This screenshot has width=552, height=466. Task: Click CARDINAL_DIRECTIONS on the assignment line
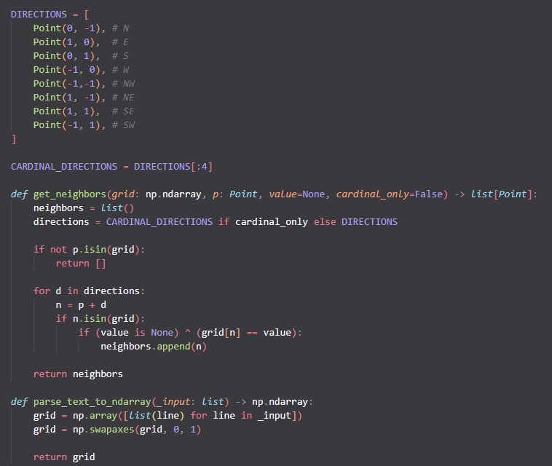pyautogui.click(x=64, y=167)
